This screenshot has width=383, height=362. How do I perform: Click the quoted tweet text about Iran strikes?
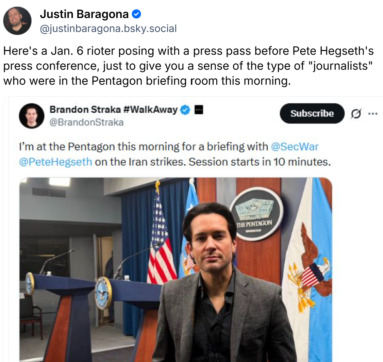click(x=175, y=154)
